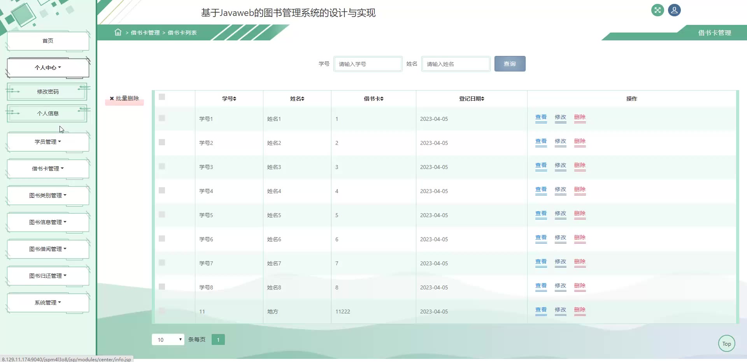Expand the 图书信息管理 sidebar menu
This screenshot has width=747, height=362.
pos(48,222)
